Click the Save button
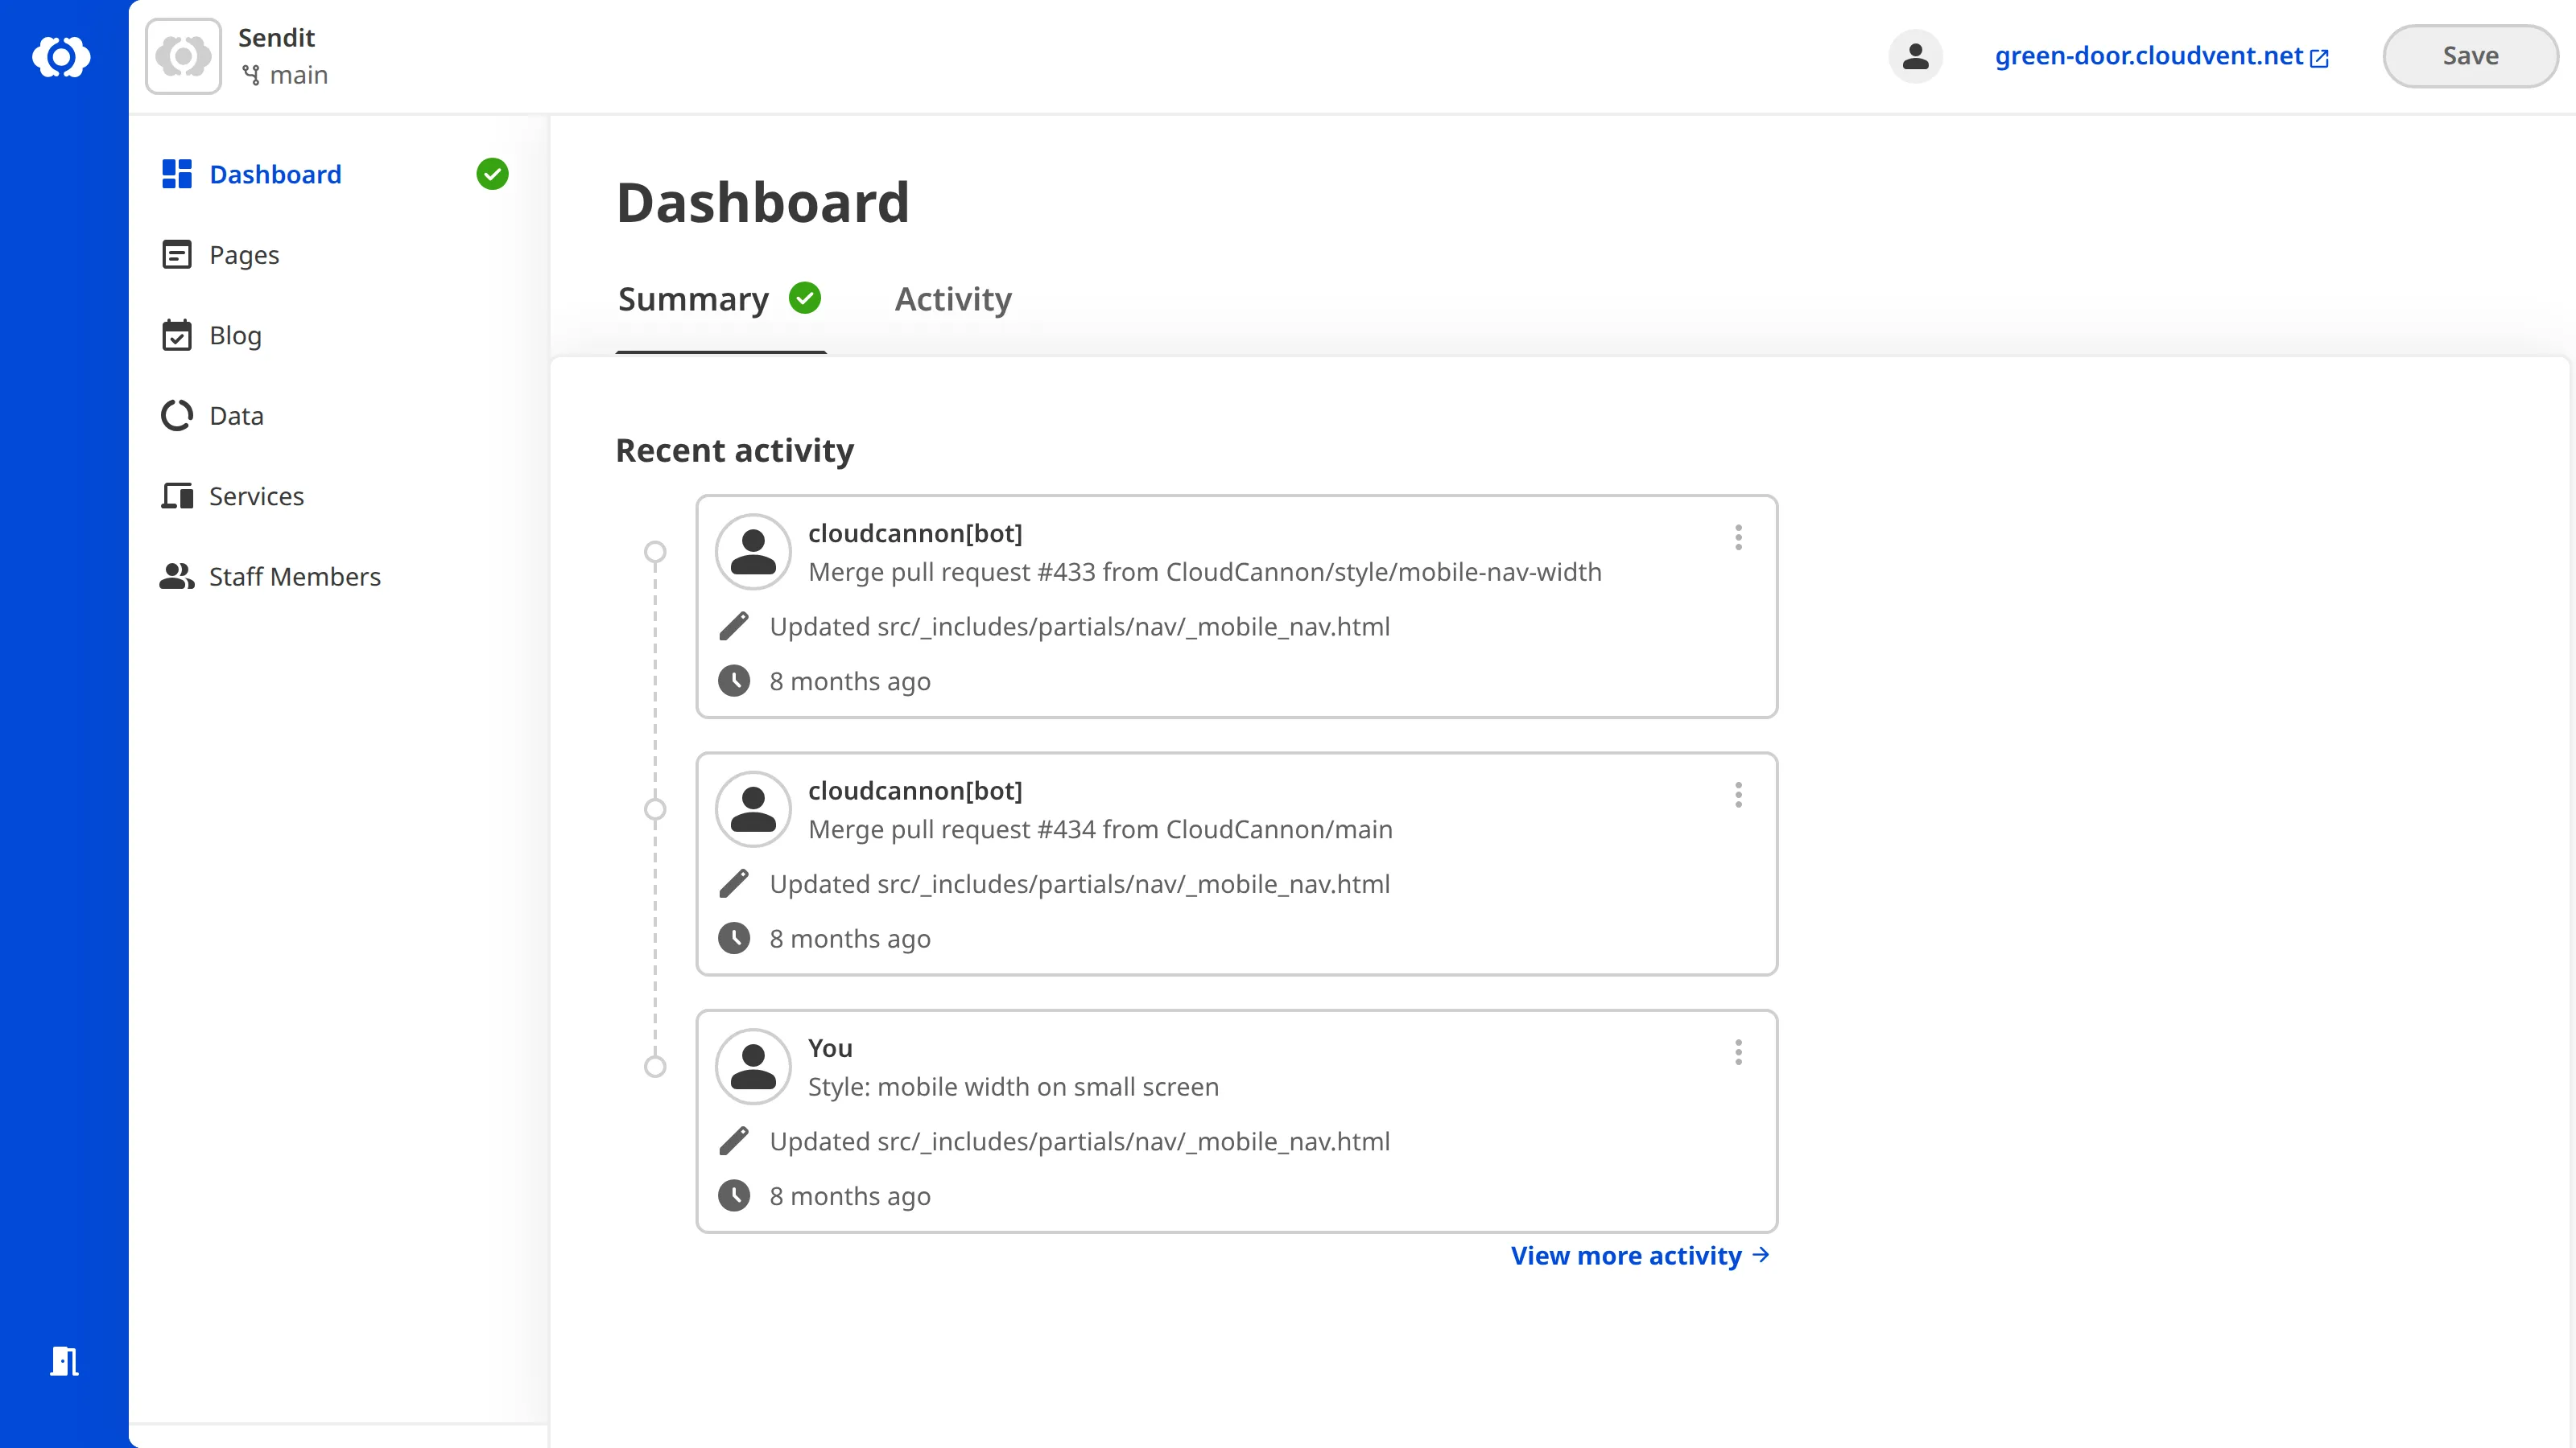 [x=2469, y=56]
